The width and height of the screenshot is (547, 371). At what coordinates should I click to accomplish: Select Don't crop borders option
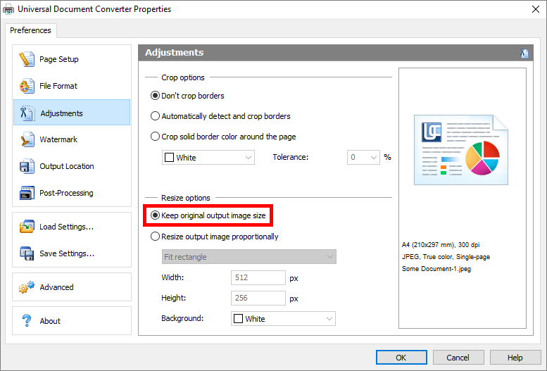click(156, 96)
